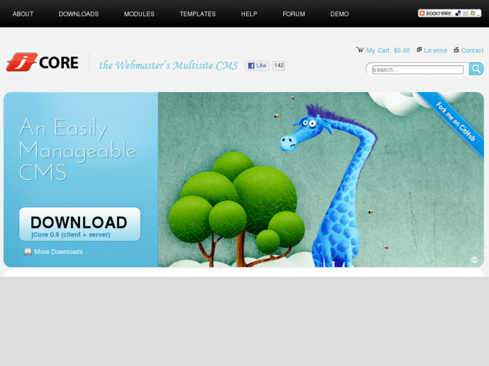The height and width of the screenshot is (366, 489).
Task: Open the DOWNLOADS menu item
Action: (79, 14)
